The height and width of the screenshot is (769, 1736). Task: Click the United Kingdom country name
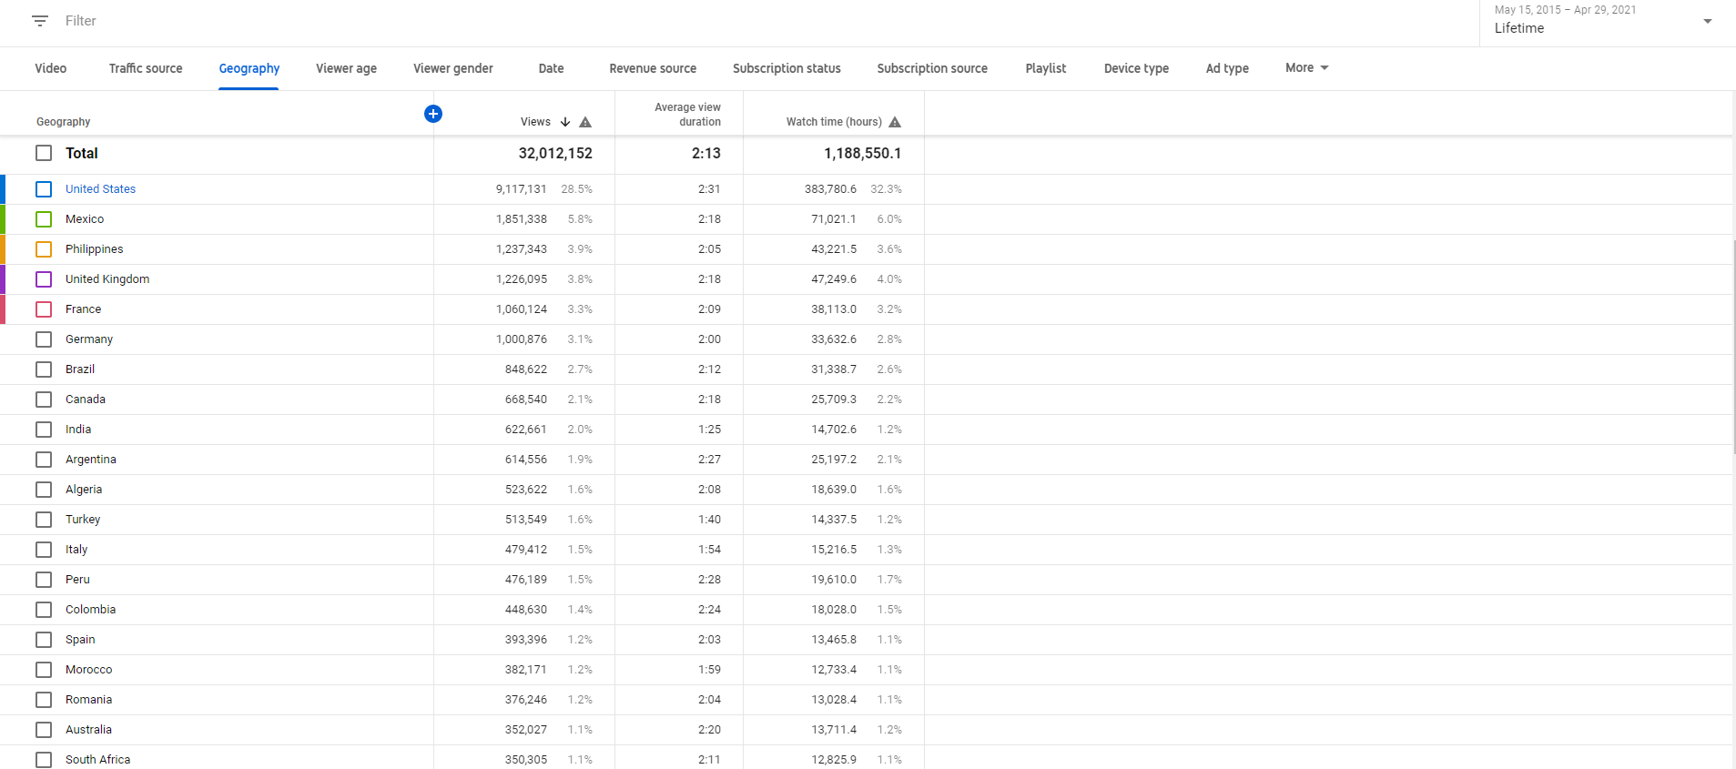[107, 279]
